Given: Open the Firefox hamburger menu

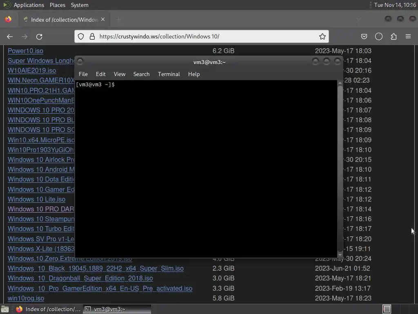Looking at the screenshot, I should (x=408, y=36).
